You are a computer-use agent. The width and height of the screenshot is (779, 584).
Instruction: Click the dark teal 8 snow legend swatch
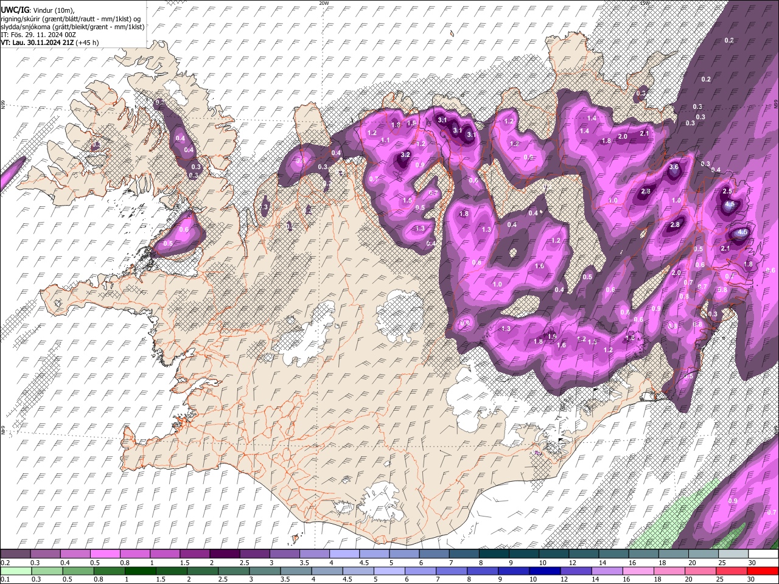[x=494, y=554]
